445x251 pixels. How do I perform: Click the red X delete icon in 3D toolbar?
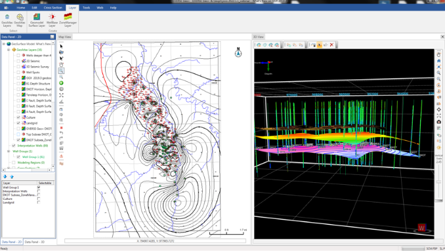click(331, 45)
